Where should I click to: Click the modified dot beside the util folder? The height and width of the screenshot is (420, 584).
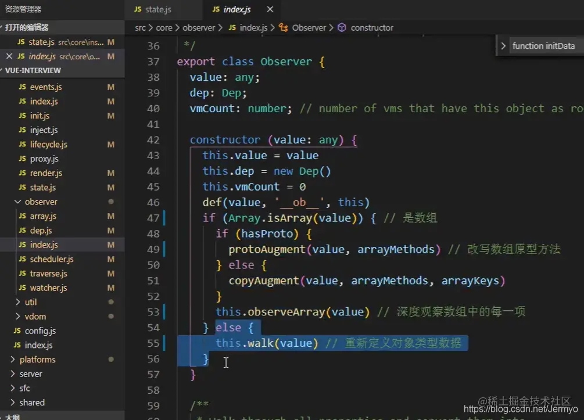click(x=110, y=302)
